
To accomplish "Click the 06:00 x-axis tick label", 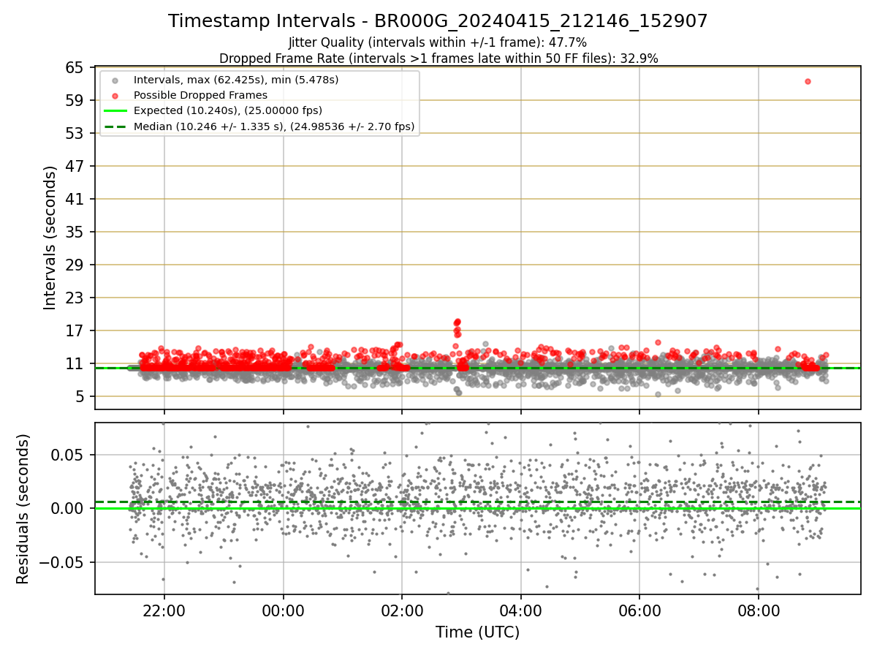I will pos(639,610).
